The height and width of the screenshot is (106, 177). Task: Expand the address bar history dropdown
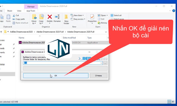pyautogui.click(x=106, y=32)
